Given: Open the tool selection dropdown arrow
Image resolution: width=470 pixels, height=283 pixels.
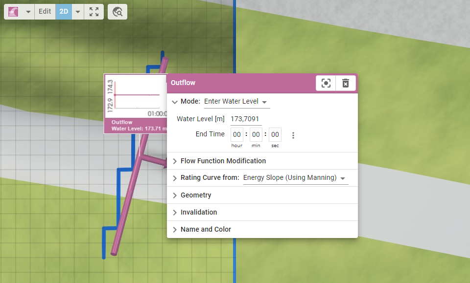Looking at the screenshot, I should click(28, 11).
